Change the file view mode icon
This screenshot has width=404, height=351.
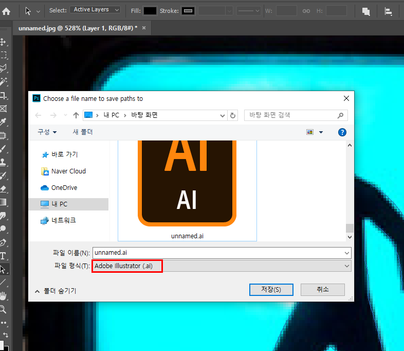coord(310,132)
